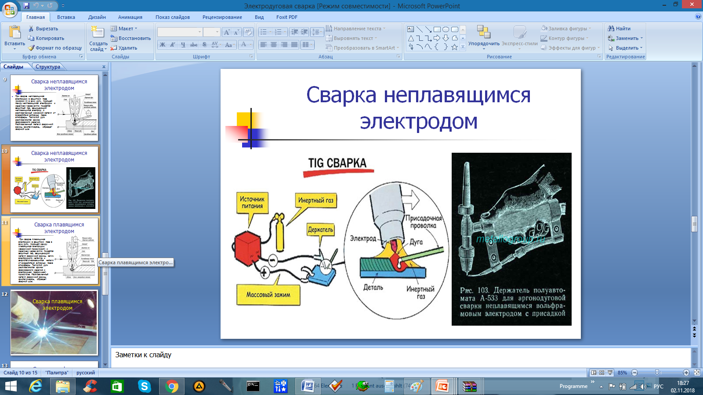Select the triangle shape
The width and height of the screenshot is (703, 395).
click(411, 38)
